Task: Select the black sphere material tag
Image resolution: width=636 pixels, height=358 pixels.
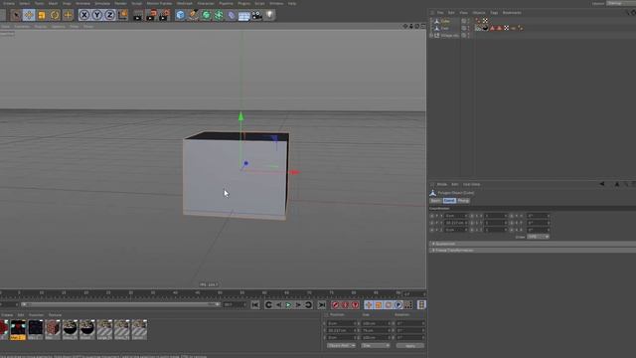Action: tap(485, 28)
